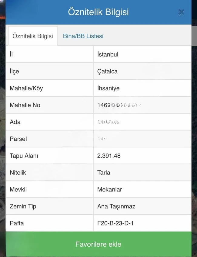Click the Mahalle No value field
197x257 pixels.
(x=142, y=105)
